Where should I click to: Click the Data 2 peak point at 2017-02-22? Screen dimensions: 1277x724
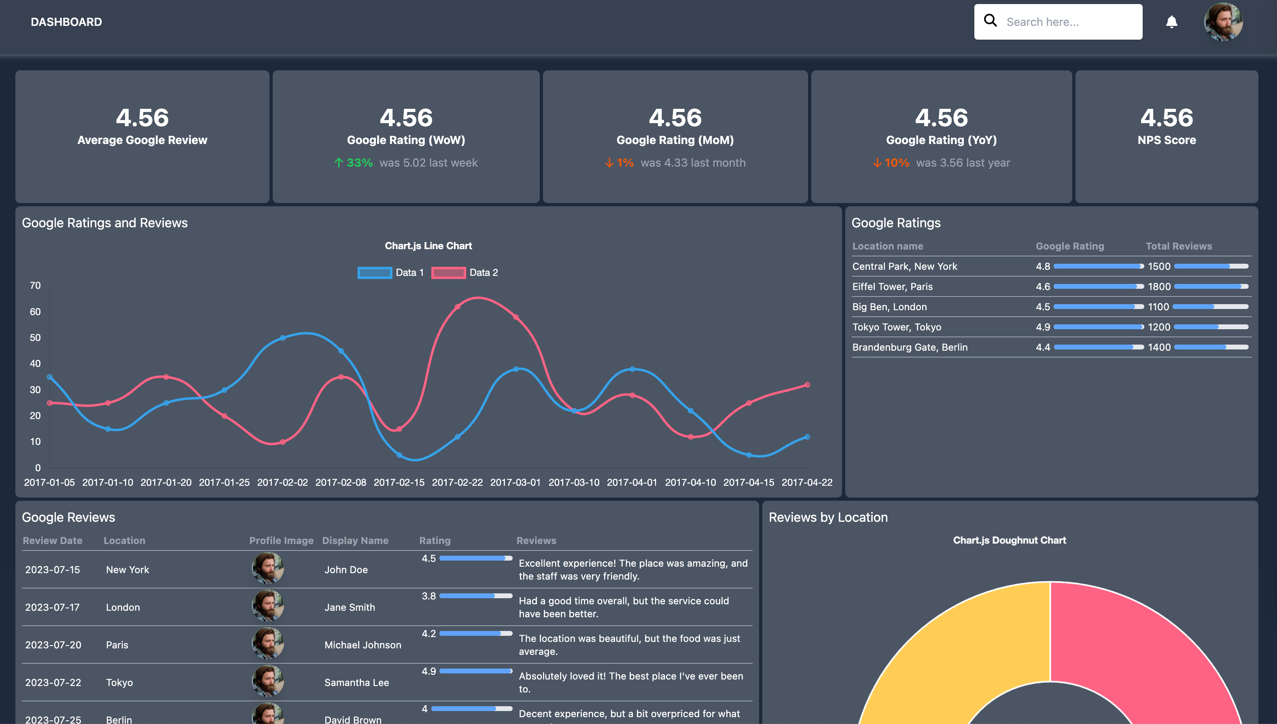click(457, 307)
